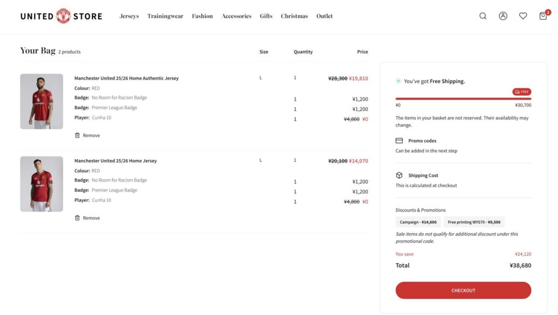Click trash icon for Home Jersey

coord(77,218)
